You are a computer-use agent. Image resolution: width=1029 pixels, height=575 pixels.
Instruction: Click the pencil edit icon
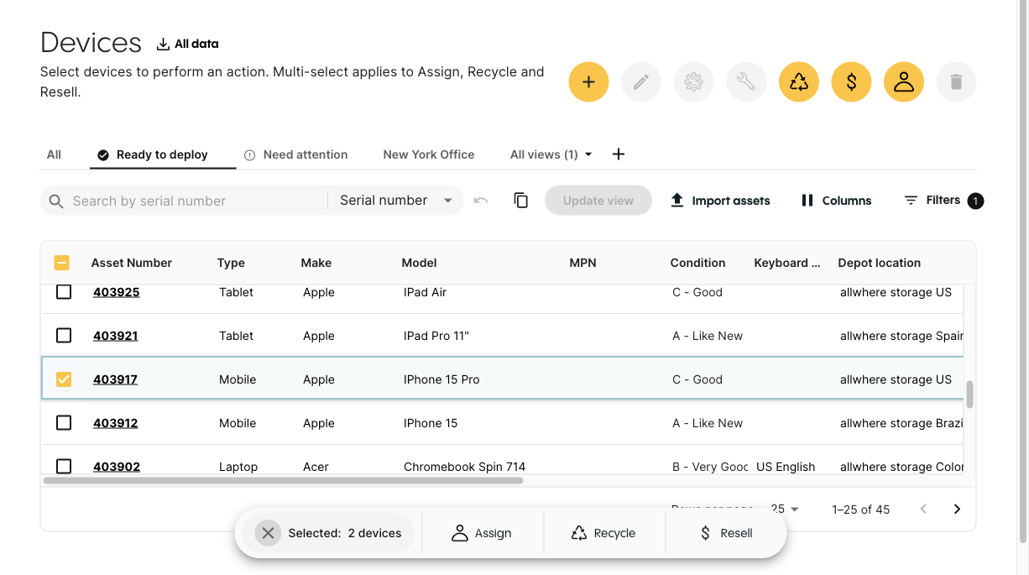(x=641, y=82)
